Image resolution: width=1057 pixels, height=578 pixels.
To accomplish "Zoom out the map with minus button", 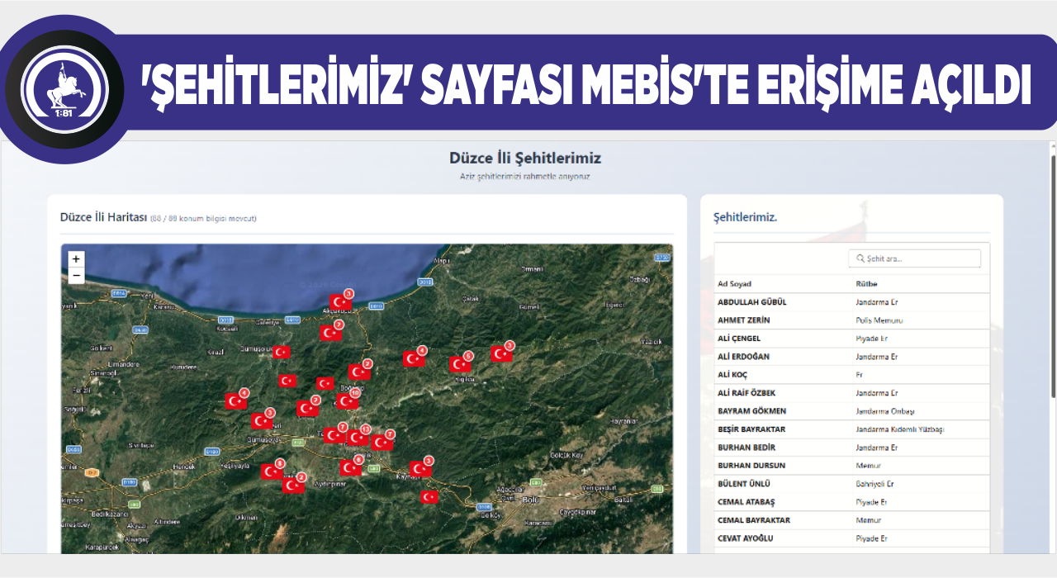I will [x=76, y=276].
